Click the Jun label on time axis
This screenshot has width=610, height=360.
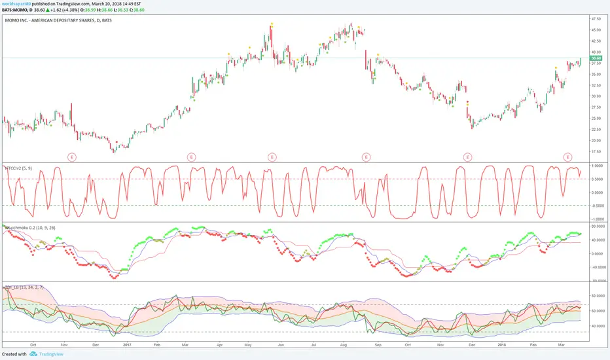(281, 345)
